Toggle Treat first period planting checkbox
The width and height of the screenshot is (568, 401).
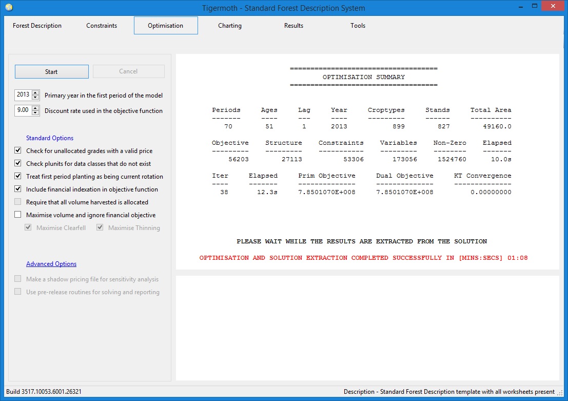point(18,176)
